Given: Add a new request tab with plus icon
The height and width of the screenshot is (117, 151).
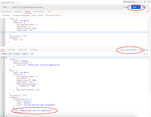Looking at the screenshot, I should click(17, 3).
